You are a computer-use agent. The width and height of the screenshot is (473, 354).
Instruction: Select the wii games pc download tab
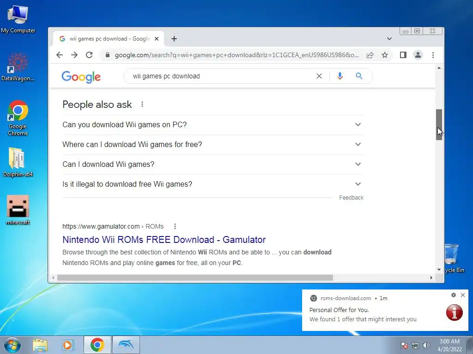pos(109,39)
